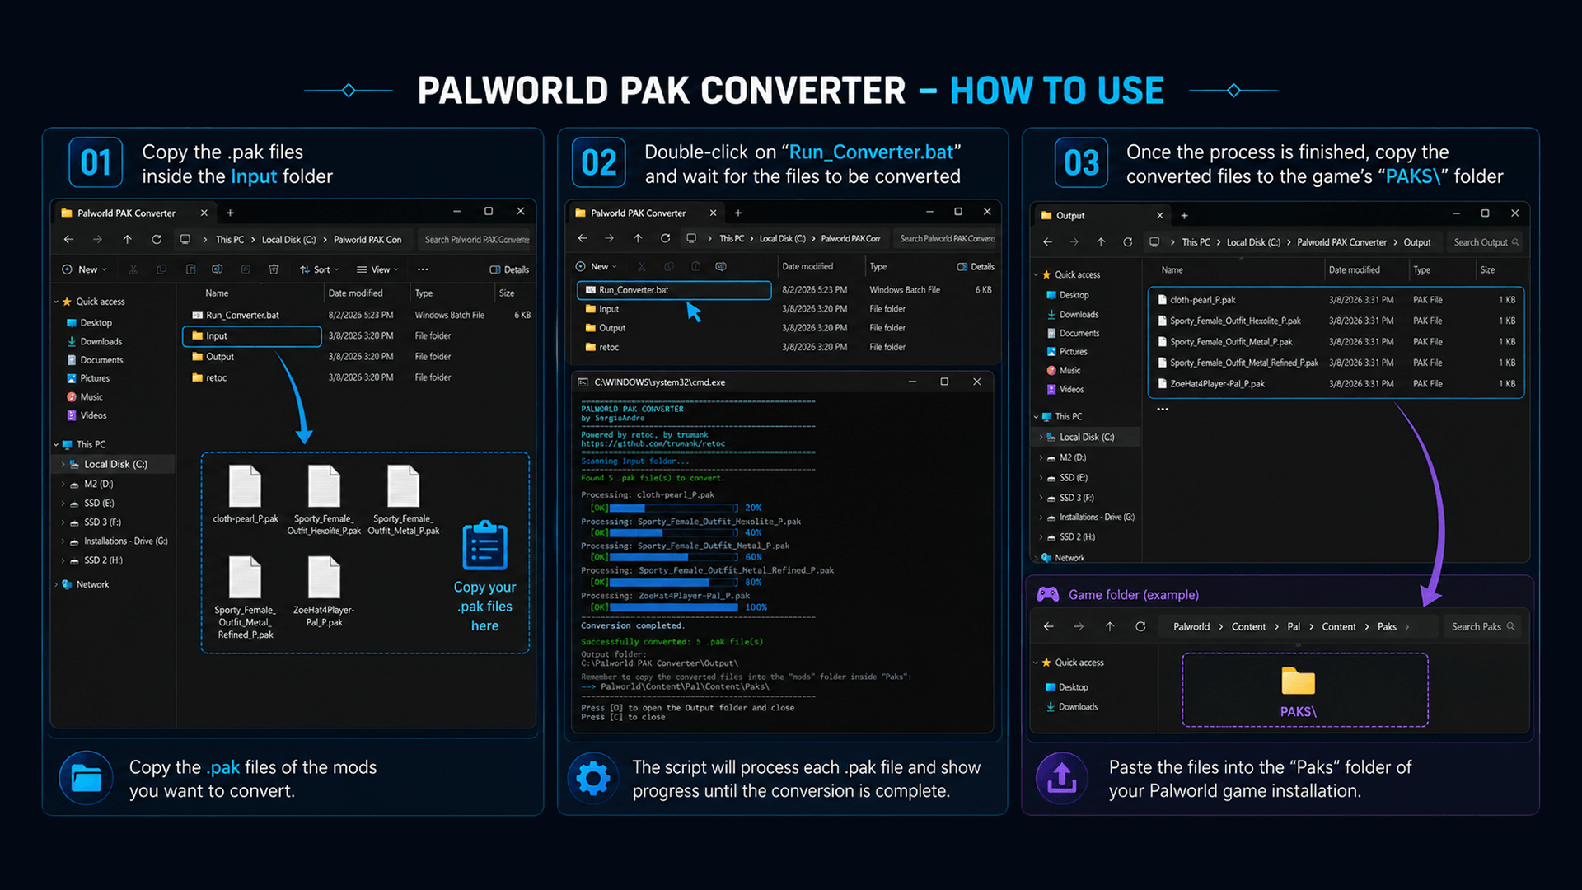Go back in step 01 Explorer window

tap(69, 240)
